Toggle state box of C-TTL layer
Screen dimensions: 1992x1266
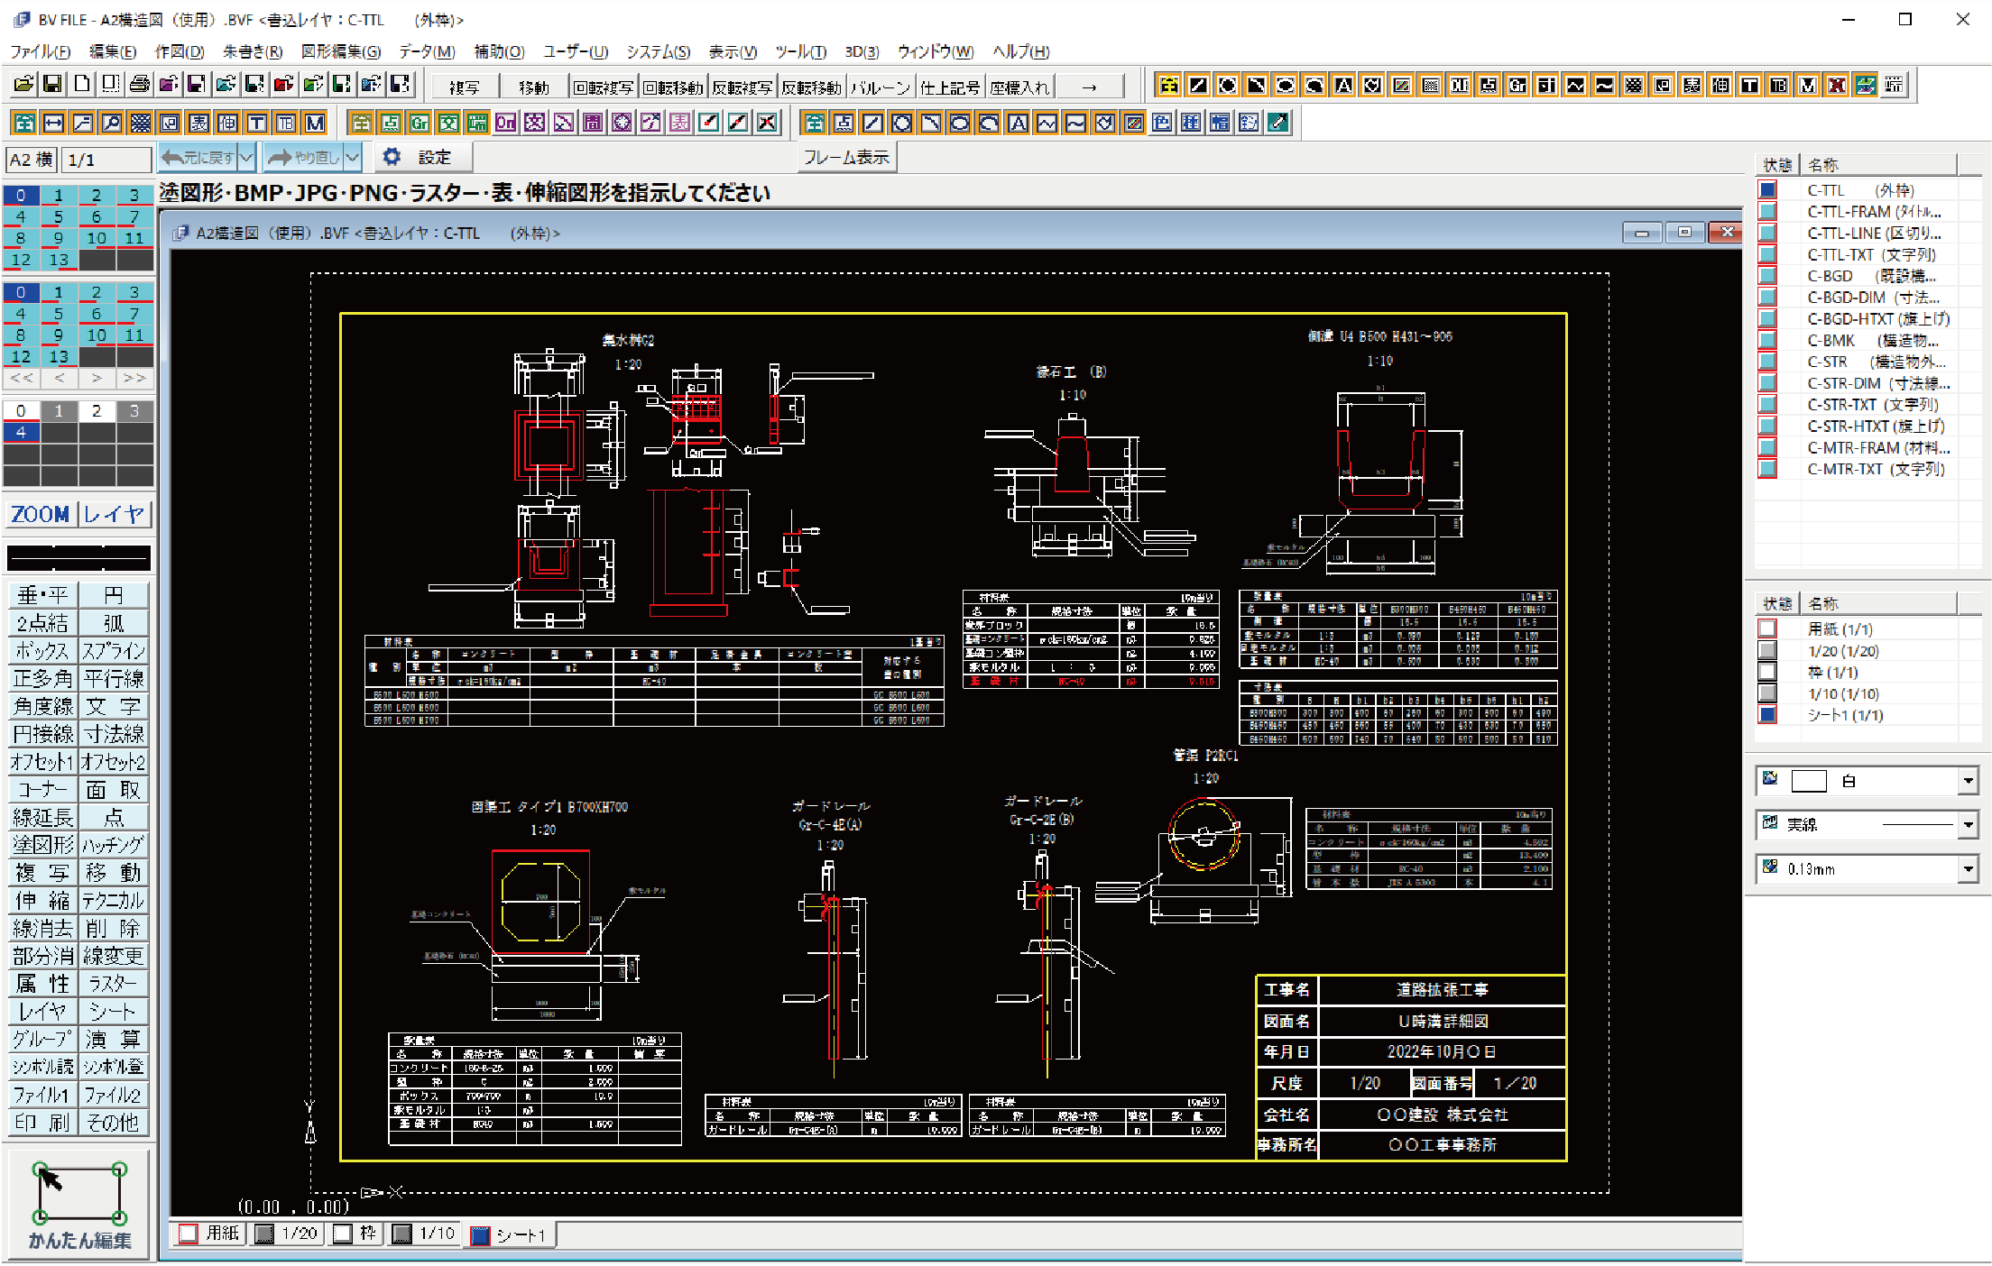1767,190
